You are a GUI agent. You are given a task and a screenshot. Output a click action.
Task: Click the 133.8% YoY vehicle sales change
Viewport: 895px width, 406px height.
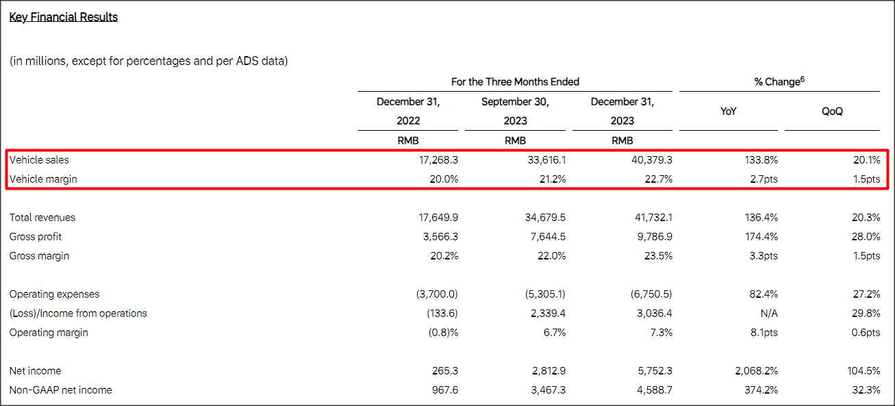762,160
